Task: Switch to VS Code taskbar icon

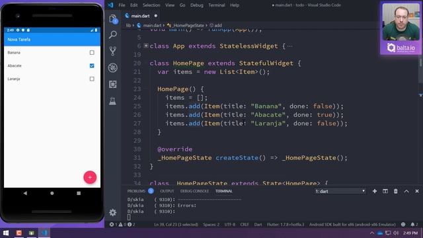Action: pos(44,233)
